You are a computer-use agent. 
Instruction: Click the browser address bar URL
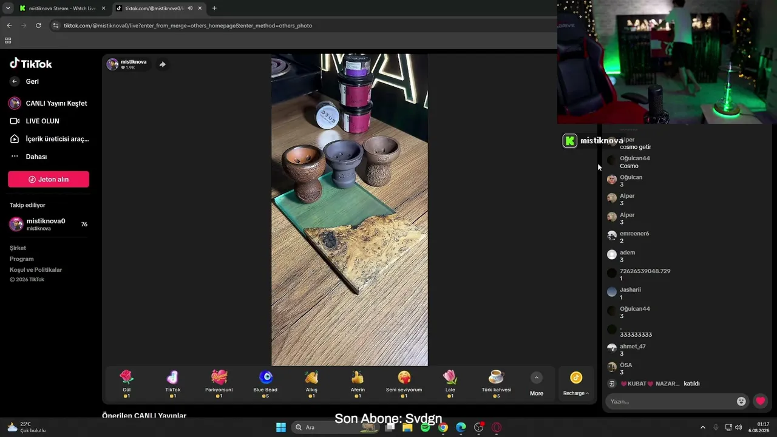(188, 25)
